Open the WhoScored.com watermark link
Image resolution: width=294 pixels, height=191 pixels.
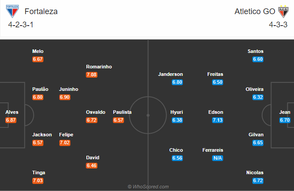(147, 187)
